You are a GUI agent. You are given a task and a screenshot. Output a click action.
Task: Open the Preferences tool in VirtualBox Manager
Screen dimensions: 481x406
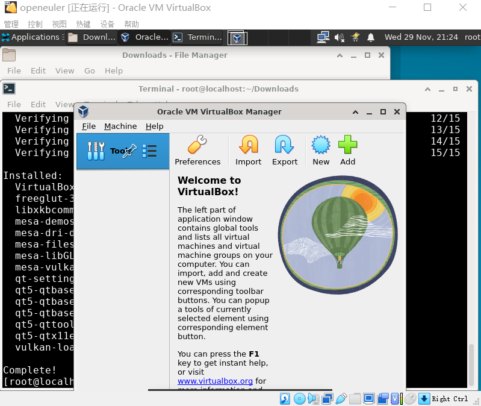(x=197, y=151)
